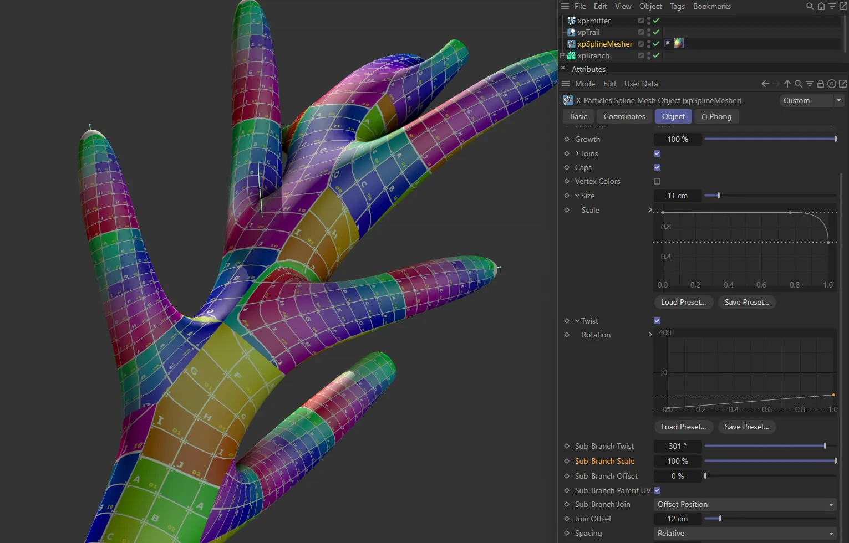The height and width of the screenshot is (543, 849).
Task: Open the Spacing dropdown set to Relative
Action: click(745, 533)
